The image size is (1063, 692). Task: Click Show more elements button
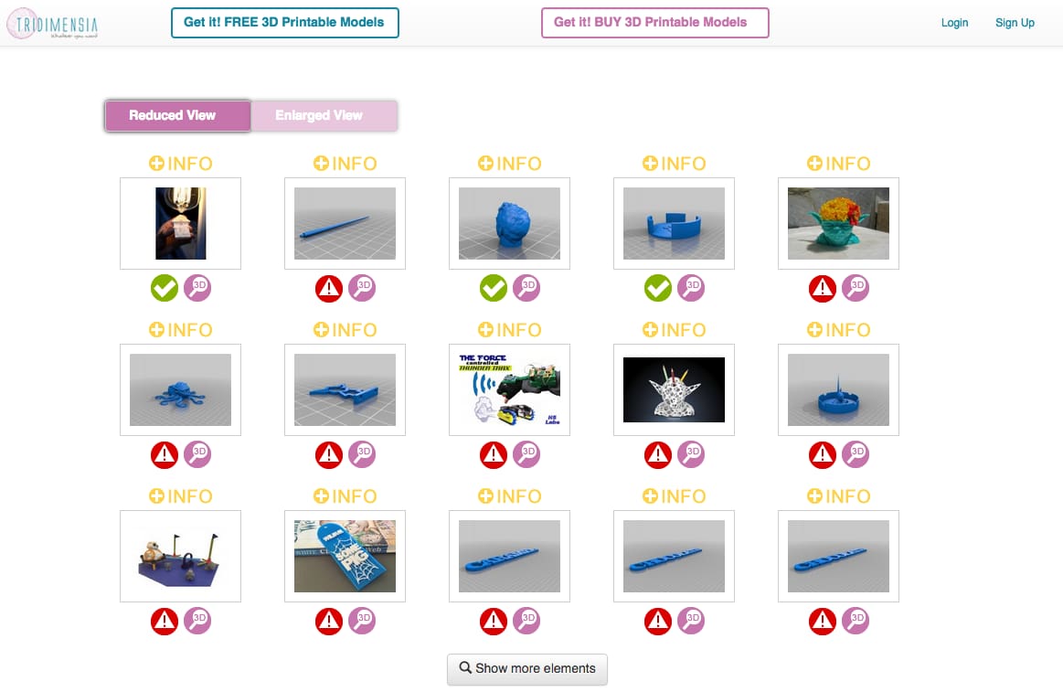[527, 669]
